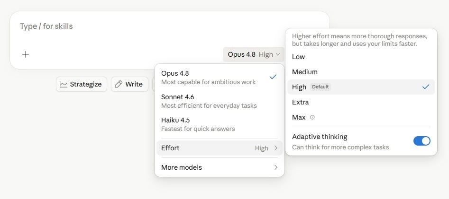Choose Extra effort level
The image size is (449, 199).
click(x=361, y=102)
